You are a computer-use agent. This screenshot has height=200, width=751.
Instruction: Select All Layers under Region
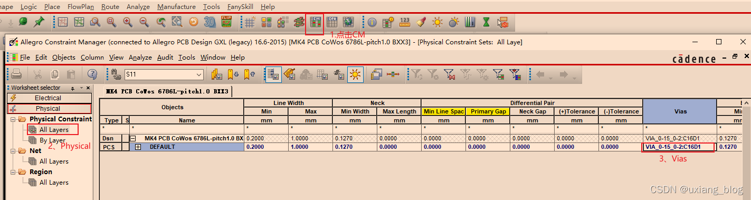54,183
